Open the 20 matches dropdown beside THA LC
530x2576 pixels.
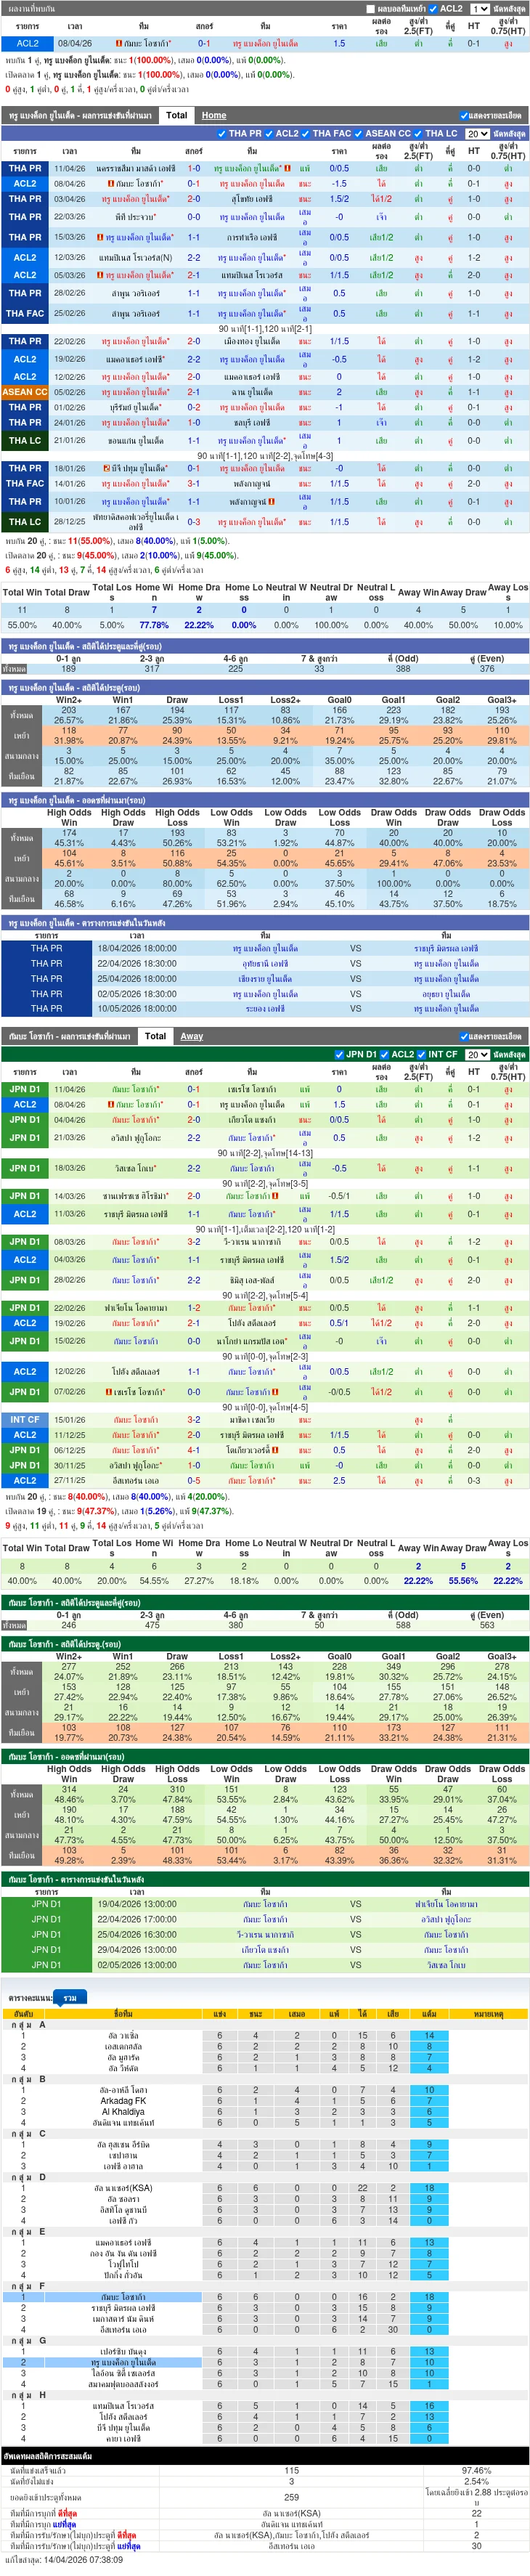[x=477, y=134]
